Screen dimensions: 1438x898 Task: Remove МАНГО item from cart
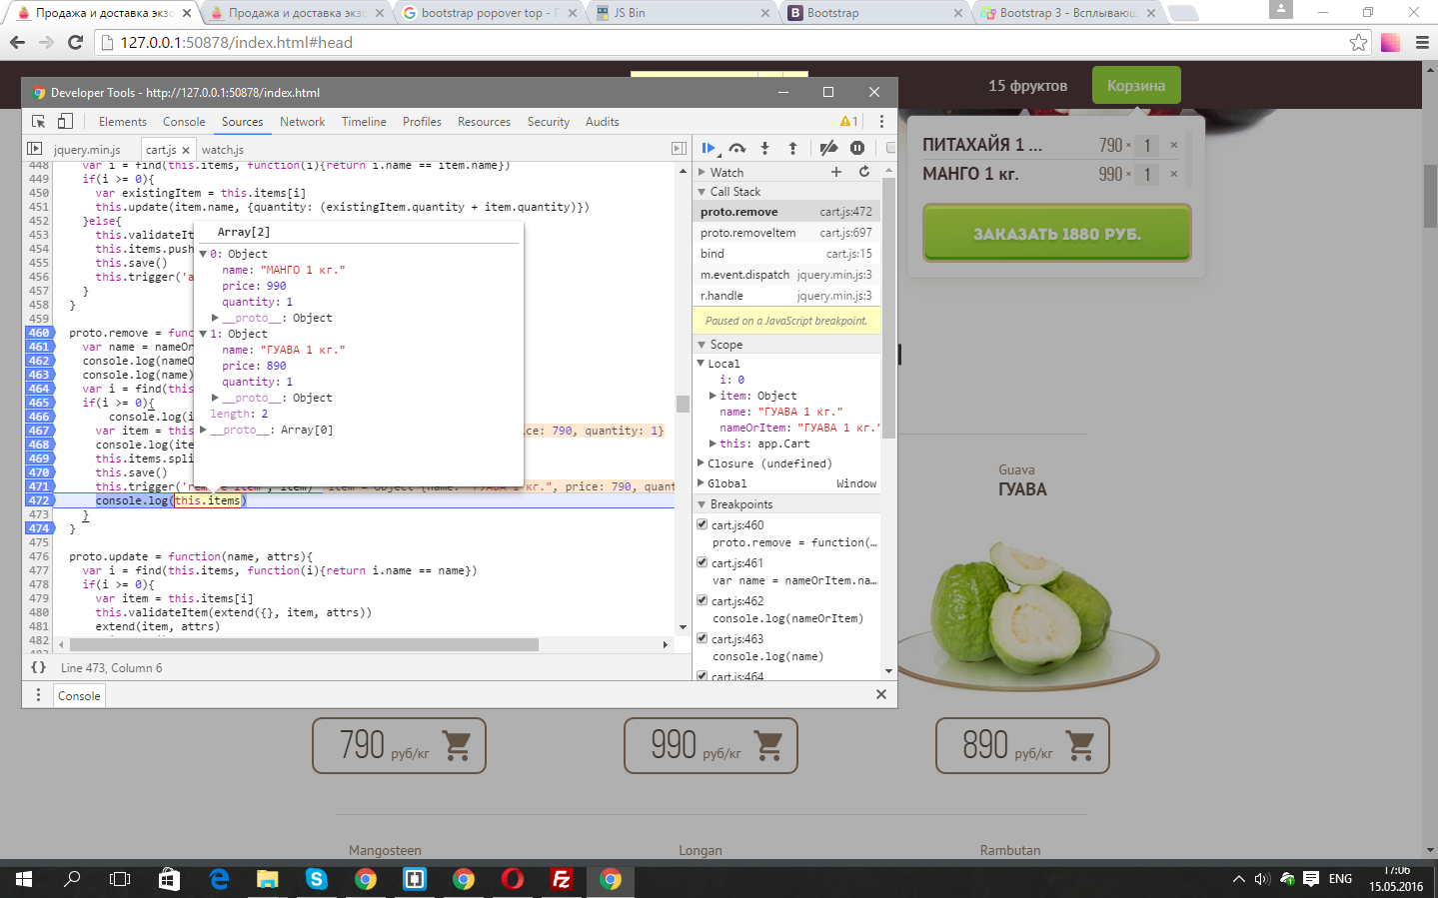click(x=1173, y=174)
